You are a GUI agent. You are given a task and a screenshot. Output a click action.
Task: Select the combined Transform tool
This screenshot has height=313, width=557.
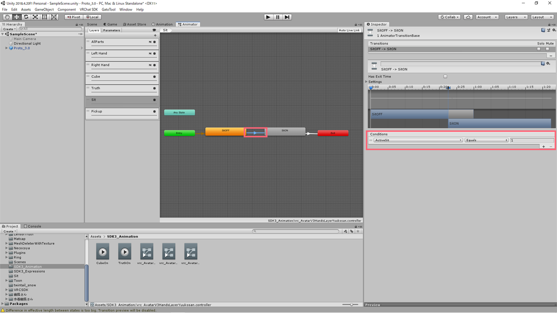coord(54,17)
